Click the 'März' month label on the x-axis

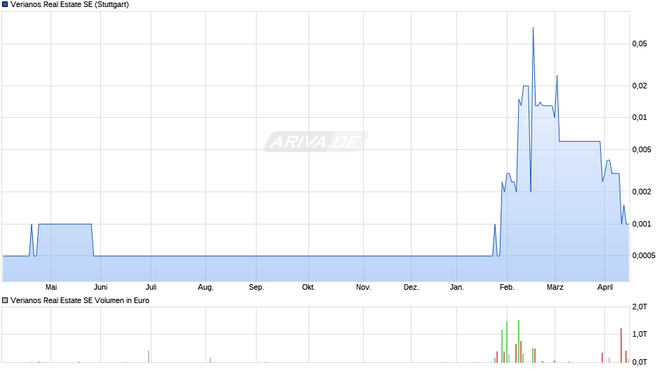pyautogui.click(x=555, y=287)
